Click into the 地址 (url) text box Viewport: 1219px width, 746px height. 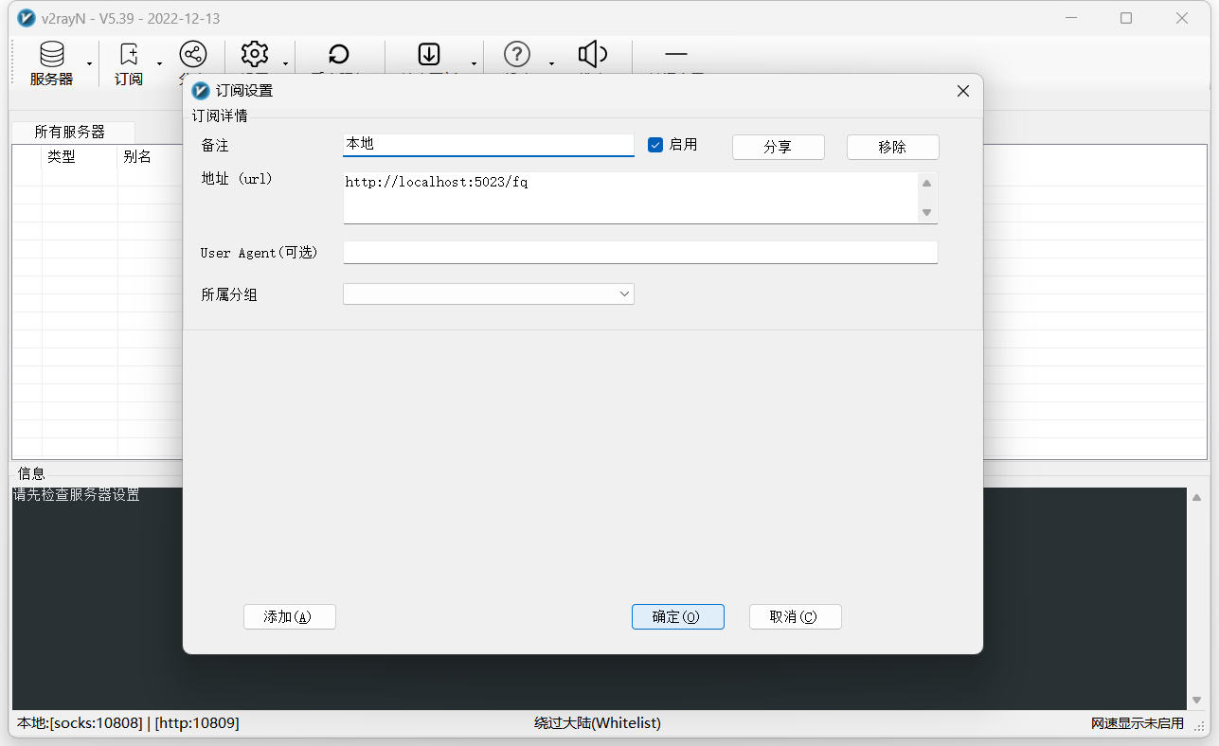click(x=631, y=198)
